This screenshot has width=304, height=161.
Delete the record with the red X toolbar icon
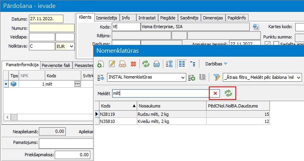pyautogui.click(x=134, y=64)
